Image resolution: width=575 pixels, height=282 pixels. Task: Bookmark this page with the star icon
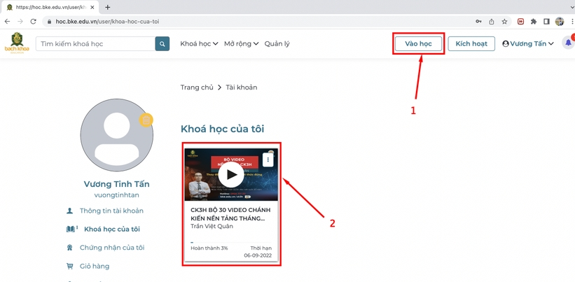coord(504,22)
